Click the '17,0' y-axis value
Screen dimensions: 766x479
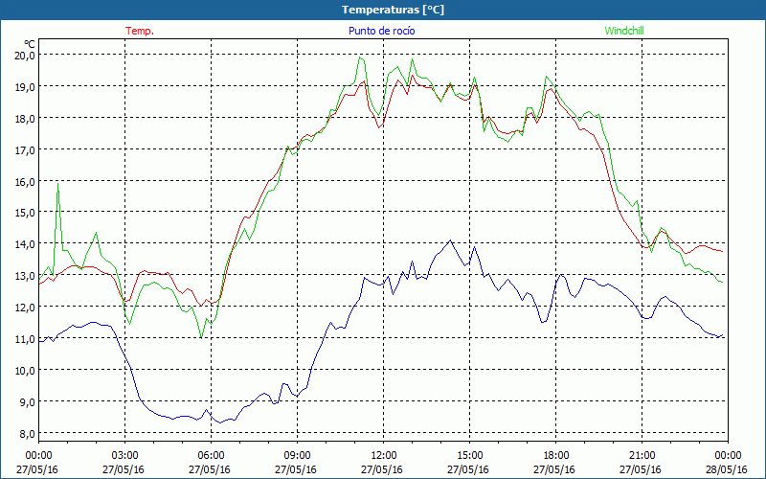point(25,149)
